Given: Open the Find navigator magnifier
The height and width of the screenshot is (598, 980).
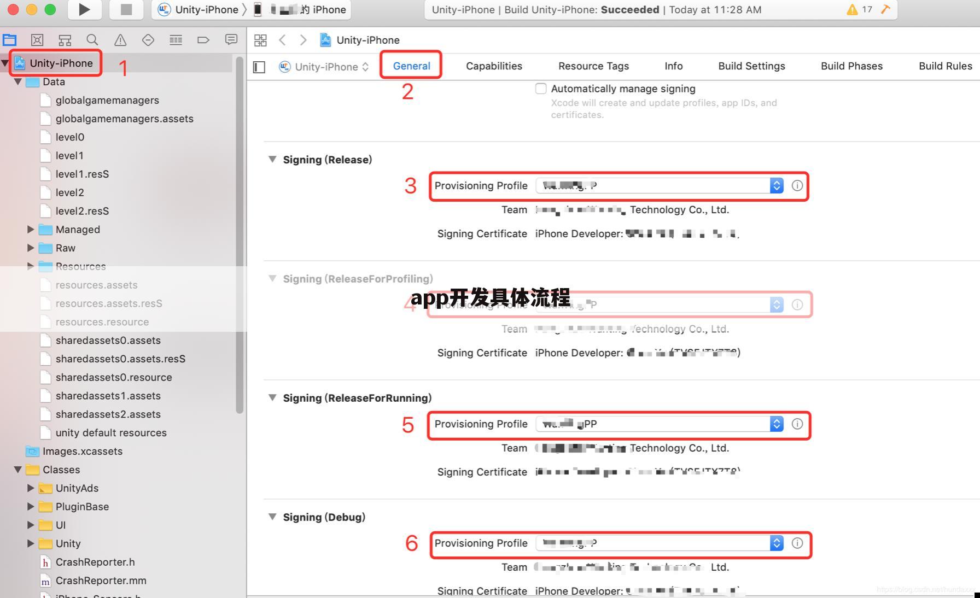Looking at the screenshot, I should tap(92, 40).
